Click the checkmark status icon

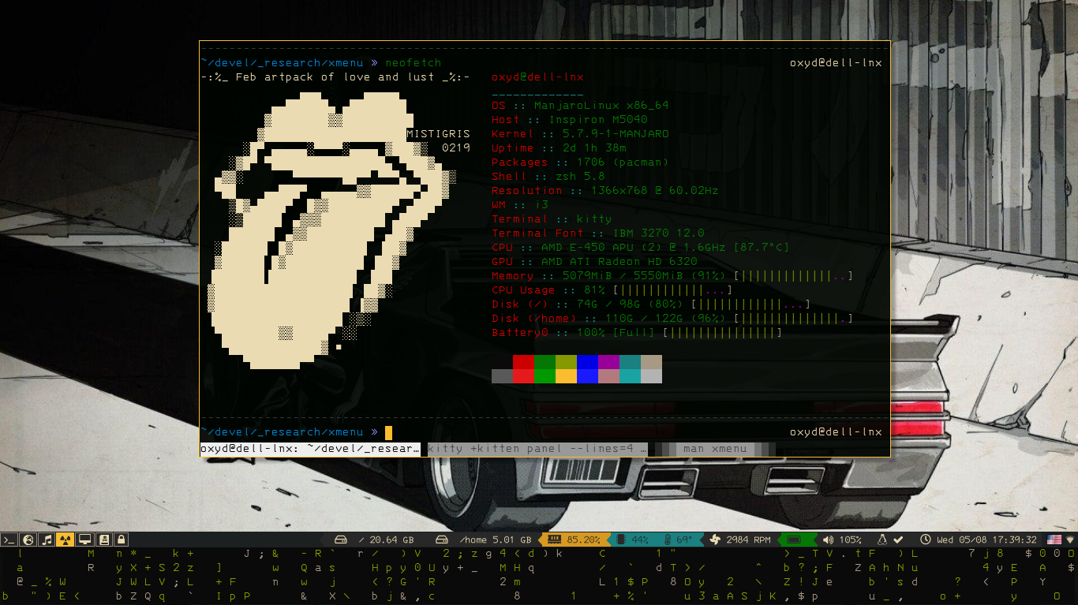[898, 540]
